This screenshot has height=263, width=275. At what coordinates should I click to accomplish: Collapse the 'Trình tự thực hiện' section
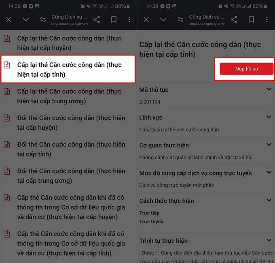click(x=269, y=240)
